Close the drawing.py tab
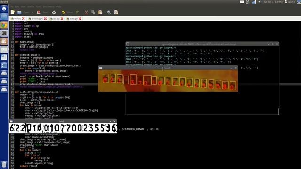 point(45,19)
